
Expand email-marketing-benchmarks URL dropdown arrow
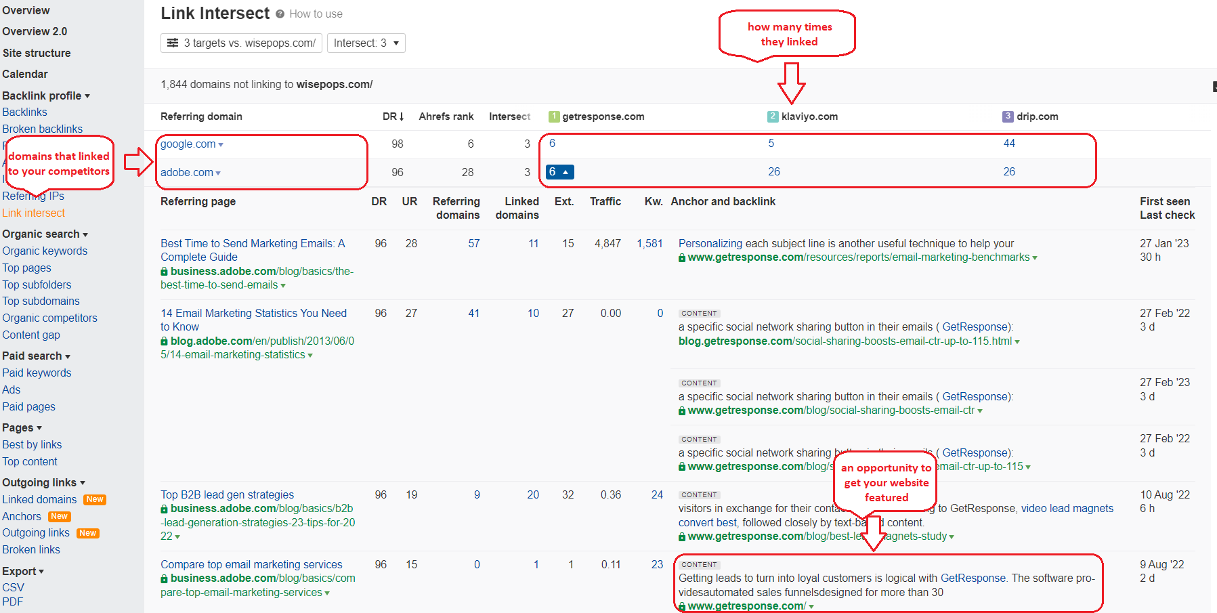[1035, 258]
